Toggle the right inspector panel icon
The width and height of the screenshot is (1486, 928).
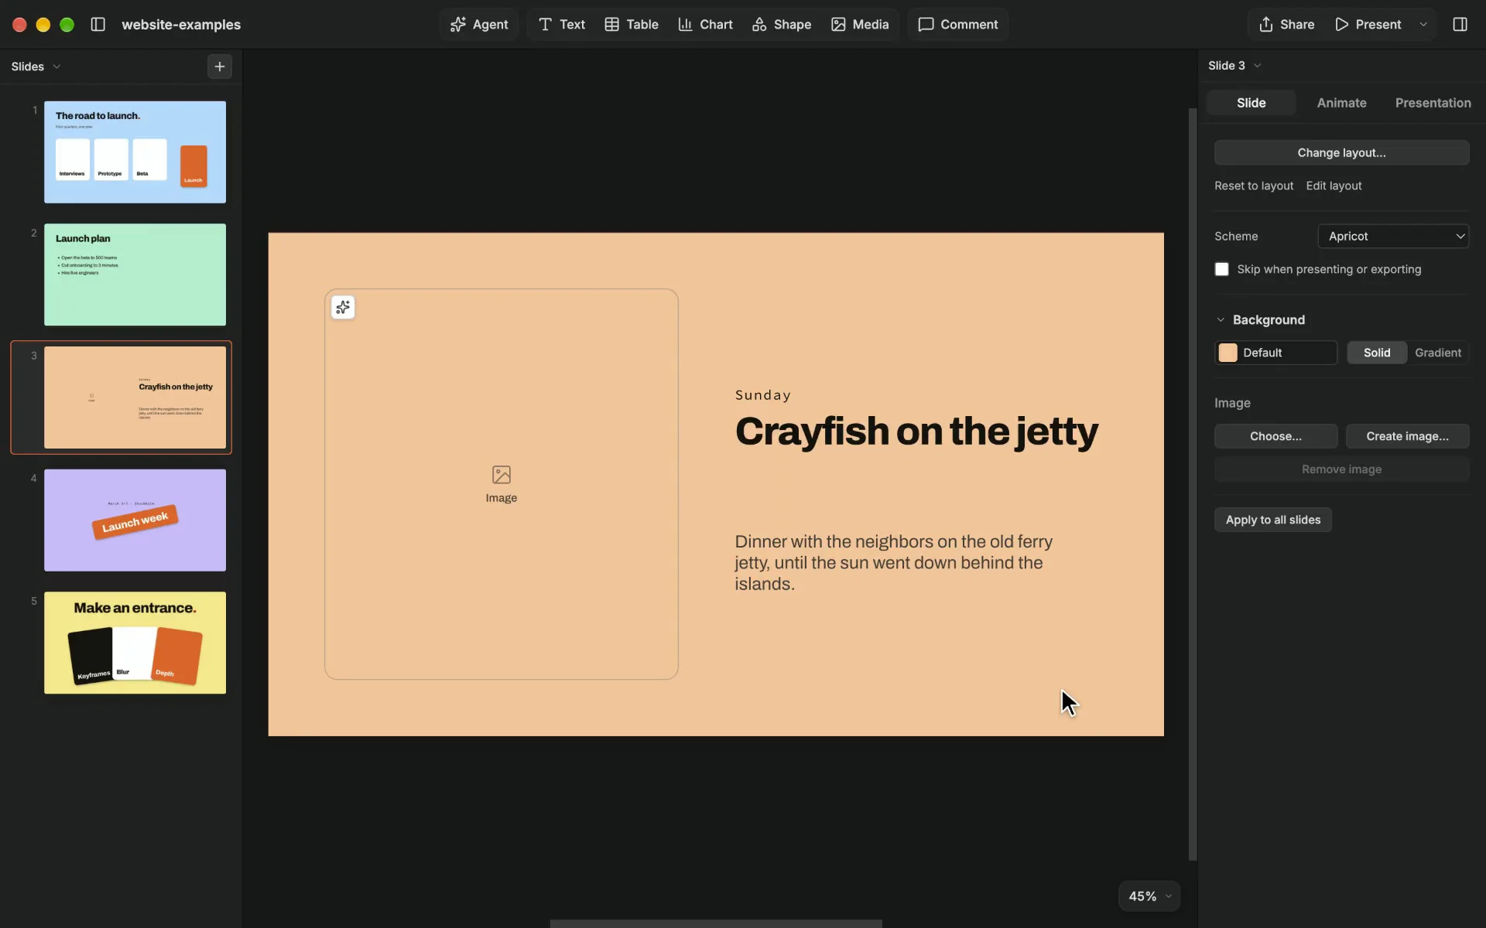click(1460, 24)
